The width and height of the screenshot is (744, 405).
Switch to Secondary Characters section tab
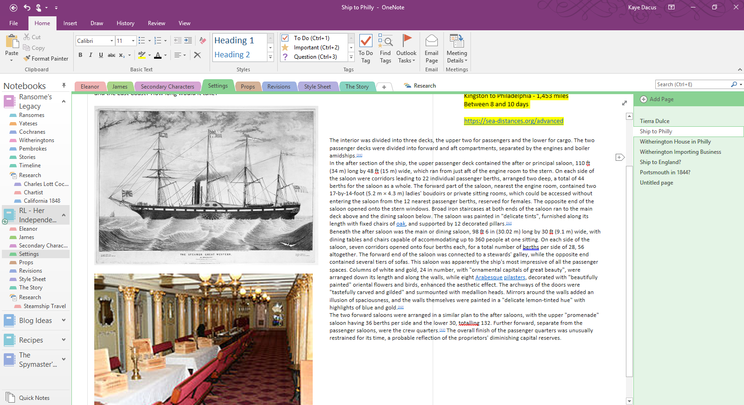167,87
